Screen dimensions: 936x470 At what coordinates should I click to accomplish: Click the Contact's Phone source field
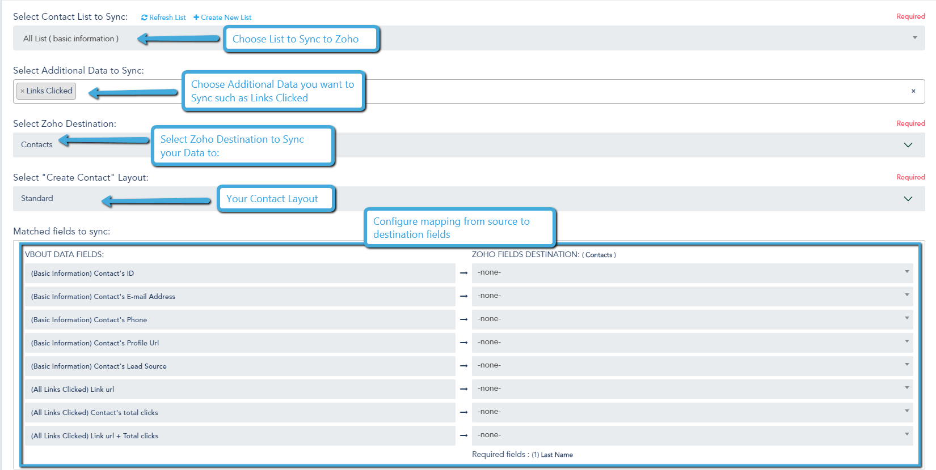tap(240, 319)
